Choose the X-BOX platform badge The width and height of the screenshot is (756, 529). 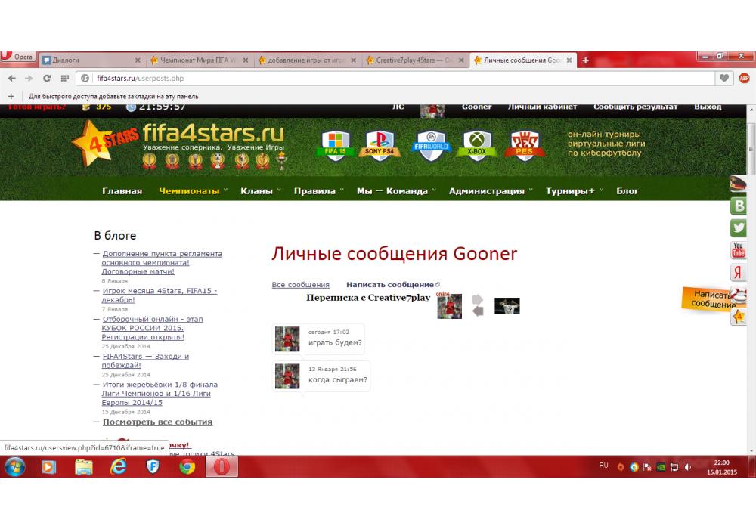[x=478, y=144]
